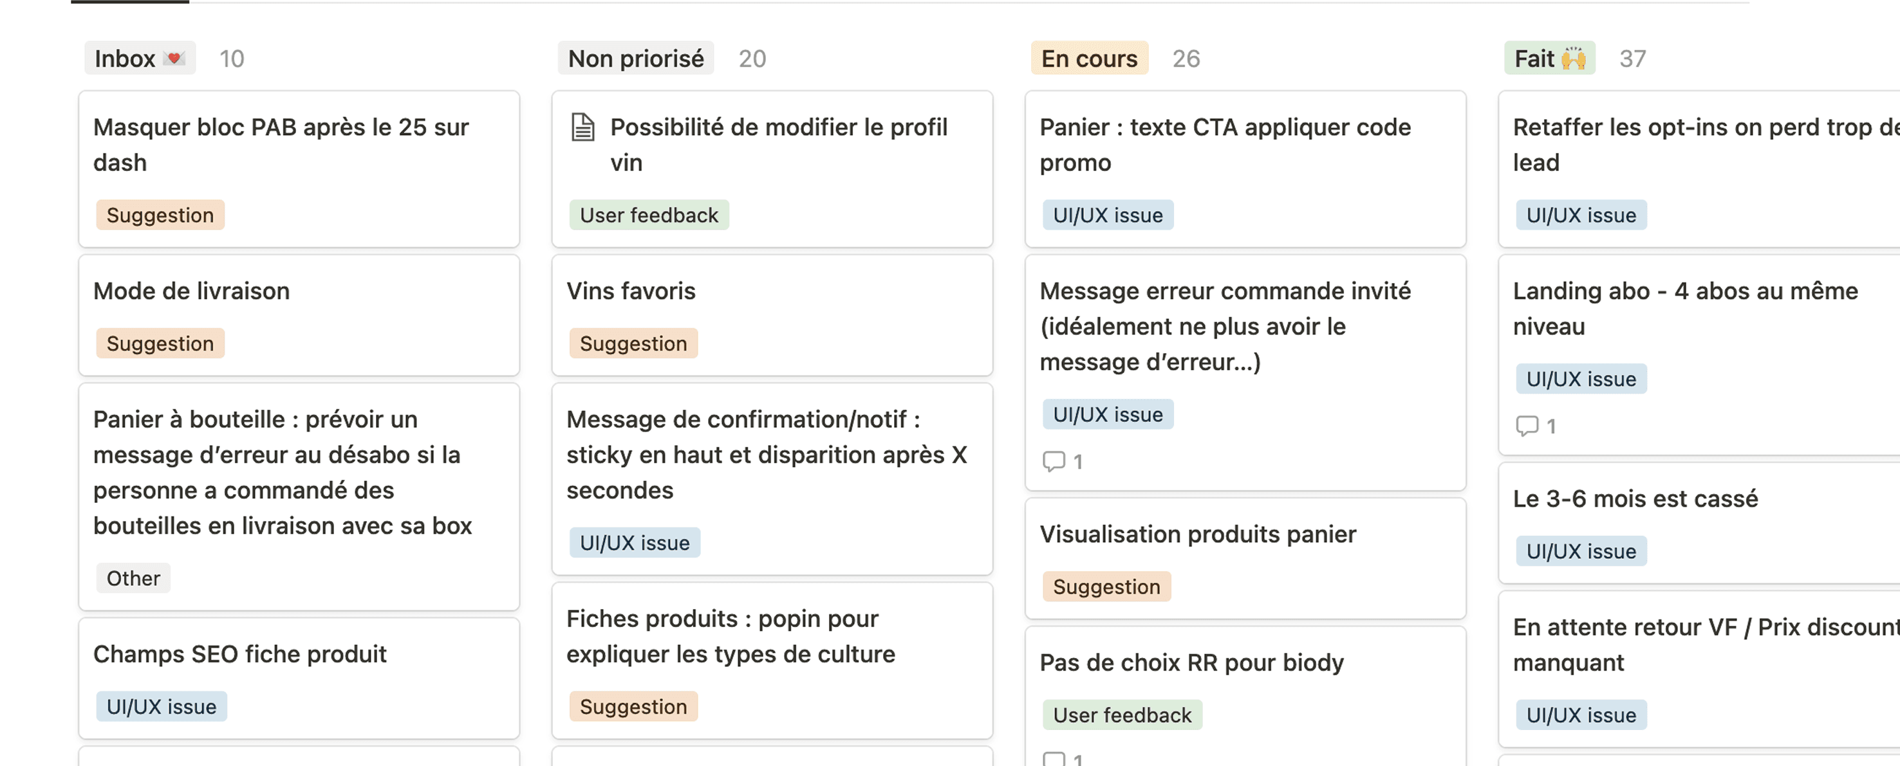Click the Suggestion tag on Fiches produits card
The image size is (1900, 766).
click(633, 706)
